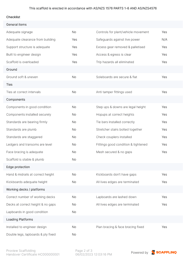This screenshot has width=186, height=263.
Task: Click the Page 2 of 3 indicator
Action: coord(84,251)
